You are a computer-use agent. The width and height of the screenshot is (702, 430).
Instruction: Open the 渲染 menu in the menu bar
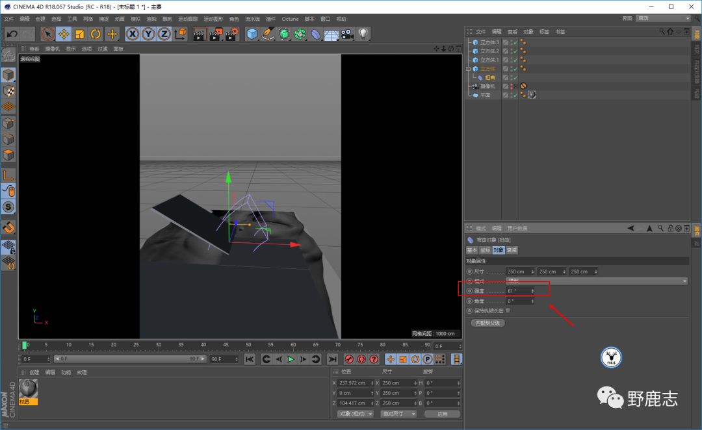click(151, 19)
